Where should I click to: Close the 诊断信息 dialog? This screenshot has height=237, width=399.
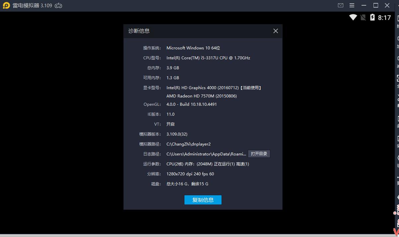point(275,31)
